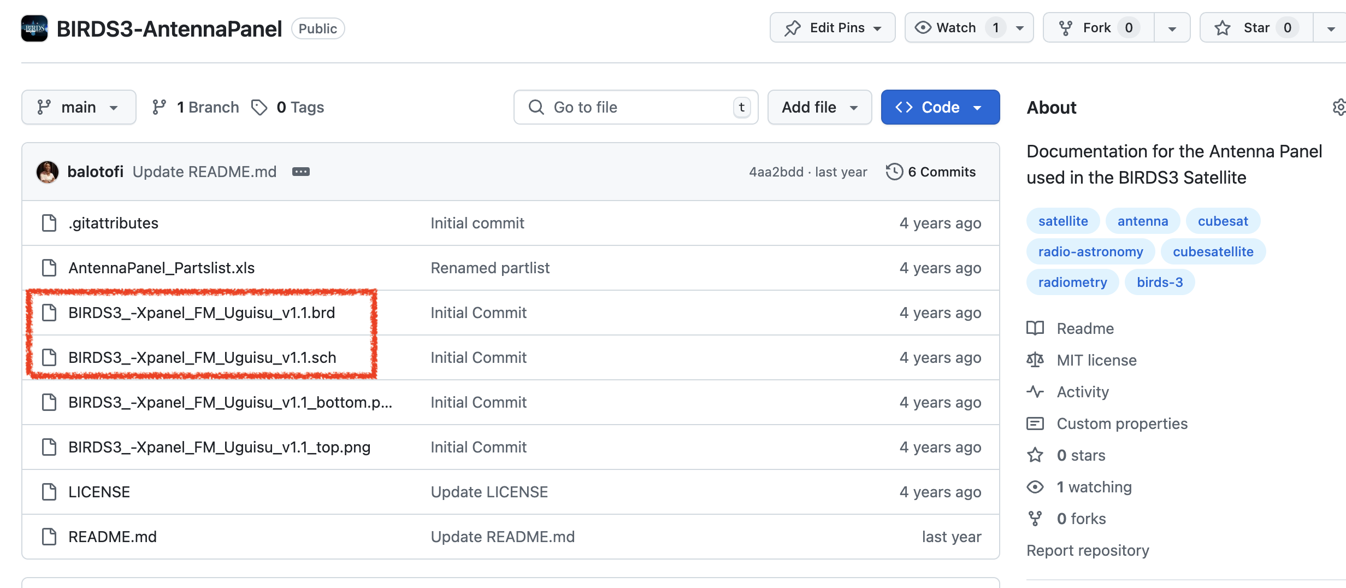Open AntennaPanel_Partslist.xls file
Screen dimensions: 1346x588
pos(161,268)
